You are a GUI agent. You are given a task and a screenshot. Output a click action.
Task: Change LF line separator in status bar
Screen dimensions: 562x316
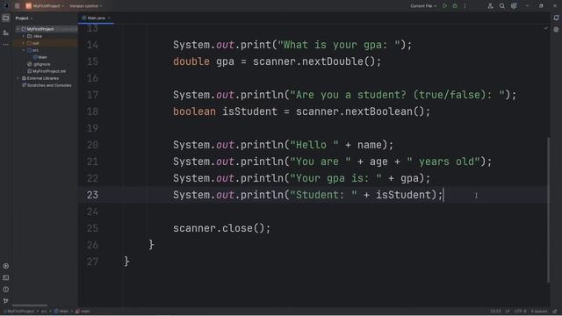click(508, 312)
